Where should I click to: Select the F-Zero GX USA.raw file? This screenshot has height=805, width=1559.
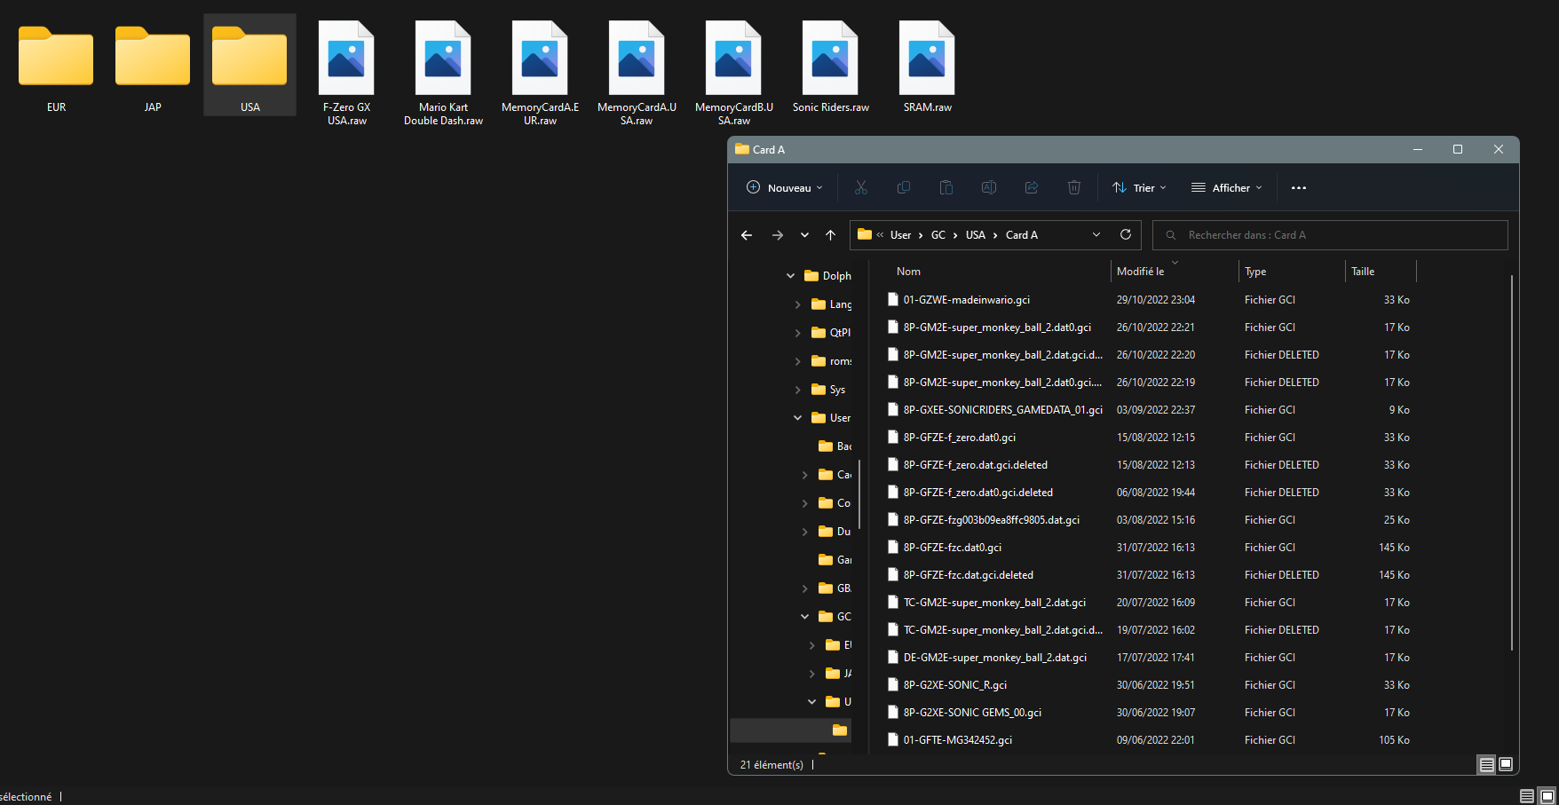click(346, 73)
